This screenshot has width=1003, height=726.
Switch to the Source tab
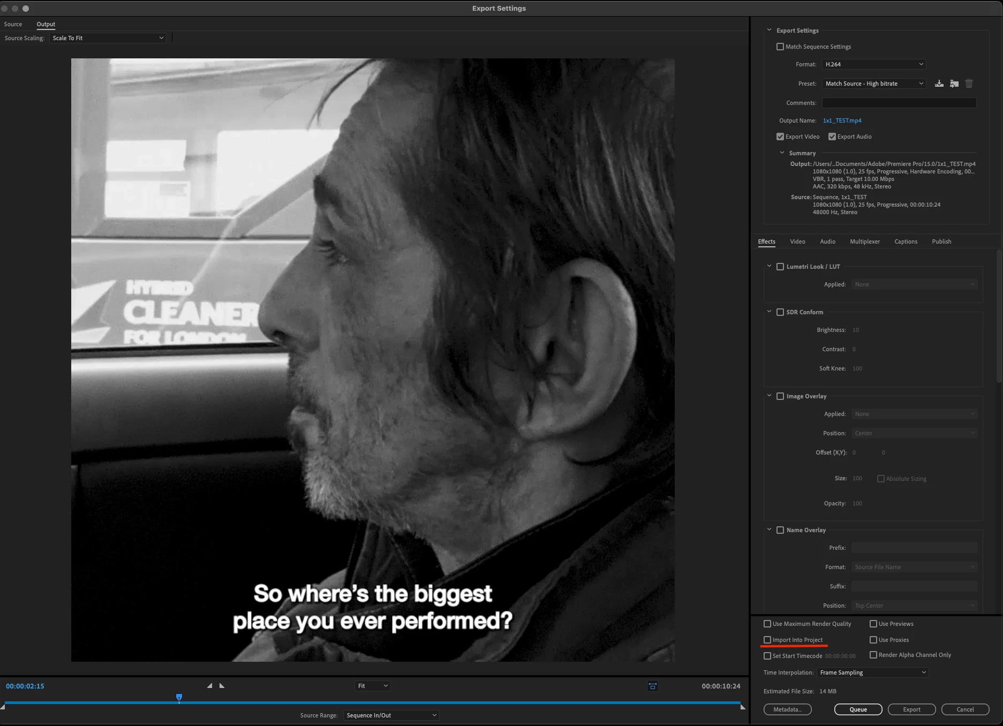coord(13,24)
